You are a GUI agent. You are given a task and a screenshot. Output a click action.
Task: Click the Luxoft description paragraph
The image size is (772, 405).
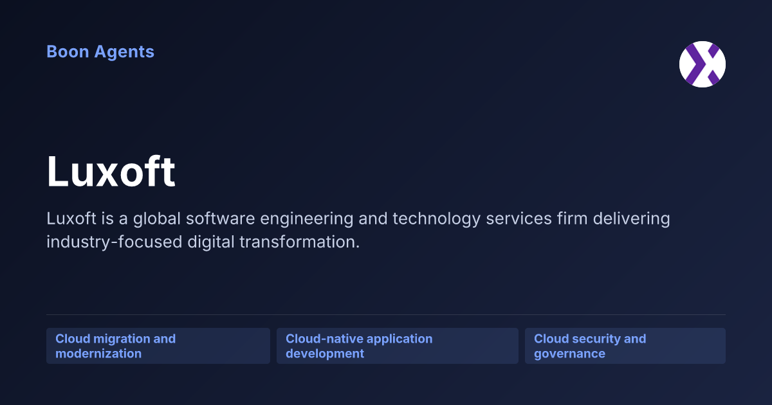pos(358,230)
